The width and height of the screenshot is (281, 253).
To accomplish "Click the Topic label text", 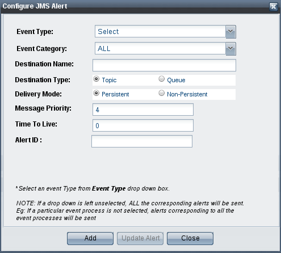I will [109, 80].
